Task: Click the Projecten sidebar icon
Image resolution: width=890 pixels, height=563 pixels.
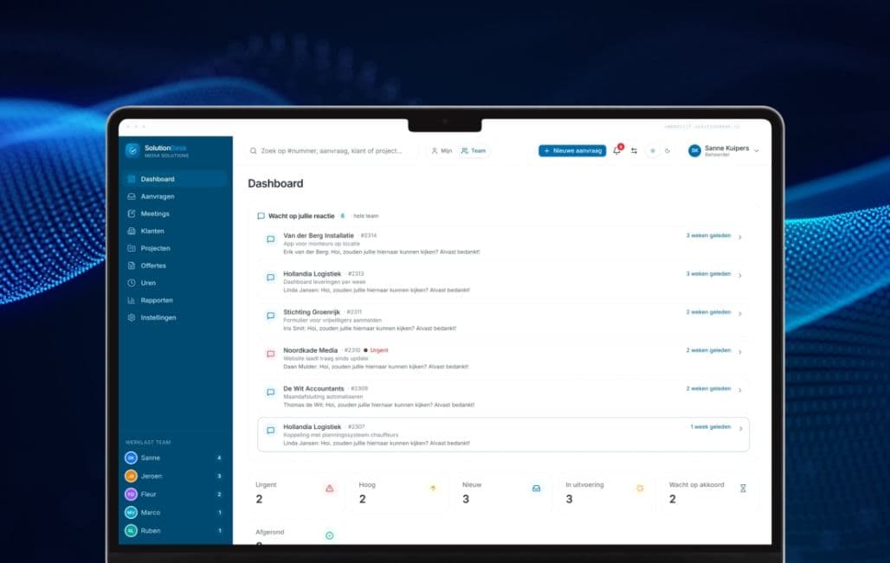Action: click(x=131, y=248)
